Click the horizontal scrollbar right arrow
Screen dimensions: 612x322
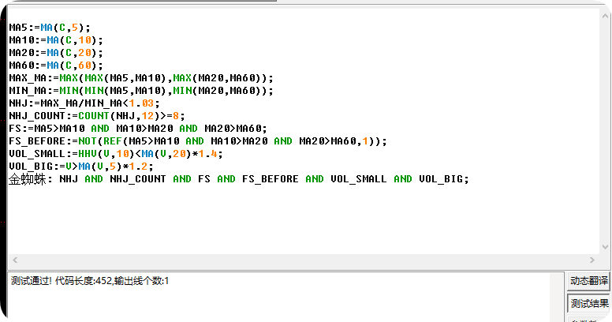pyautogui.click(x=592, y=260)
